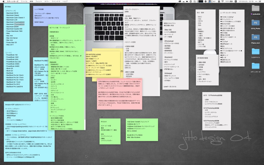This screenshot has width=264, height=165.
Task: Click 'Macintosh Quadra 900' line
Action: 14,29
